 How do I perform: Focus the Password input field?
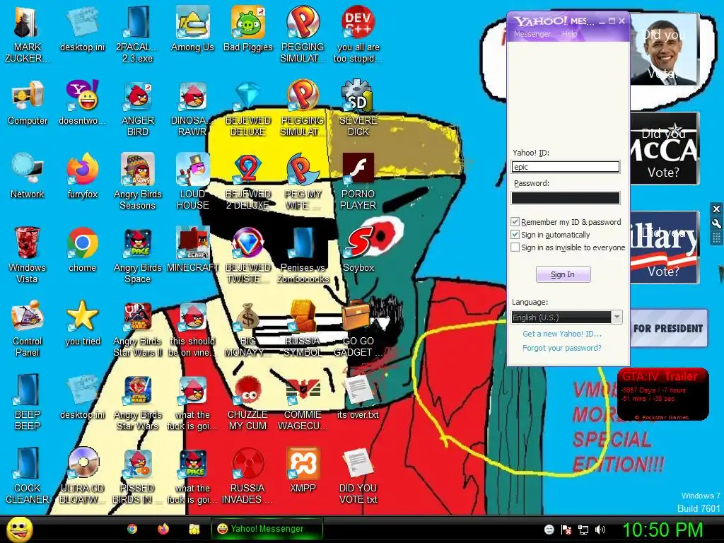tap(566, 198)
